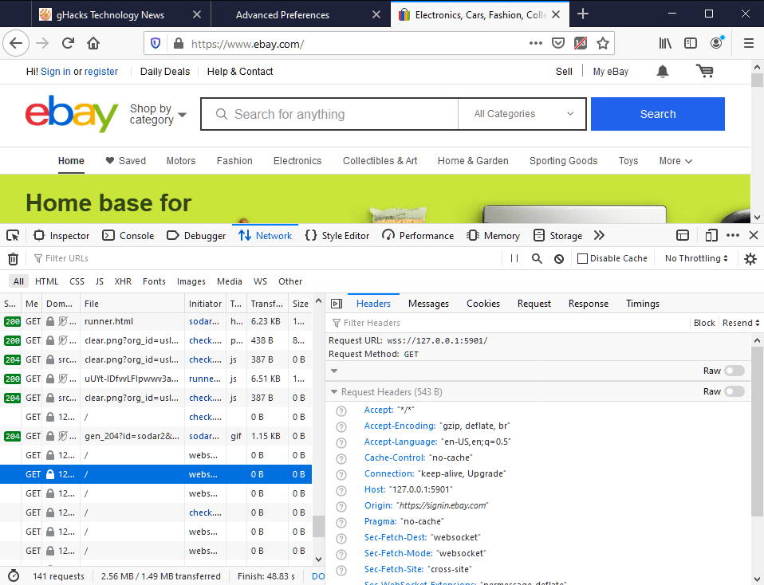
Task: Open the Console devtools panel
Action: [x=128, y=236]
